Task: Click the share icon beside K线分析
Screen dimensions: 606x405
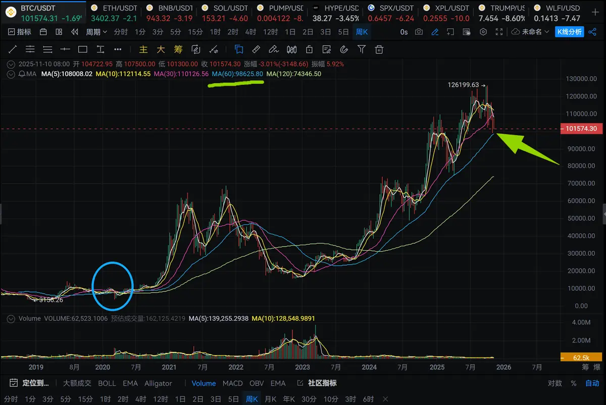Action: click(x=593, y=32)
